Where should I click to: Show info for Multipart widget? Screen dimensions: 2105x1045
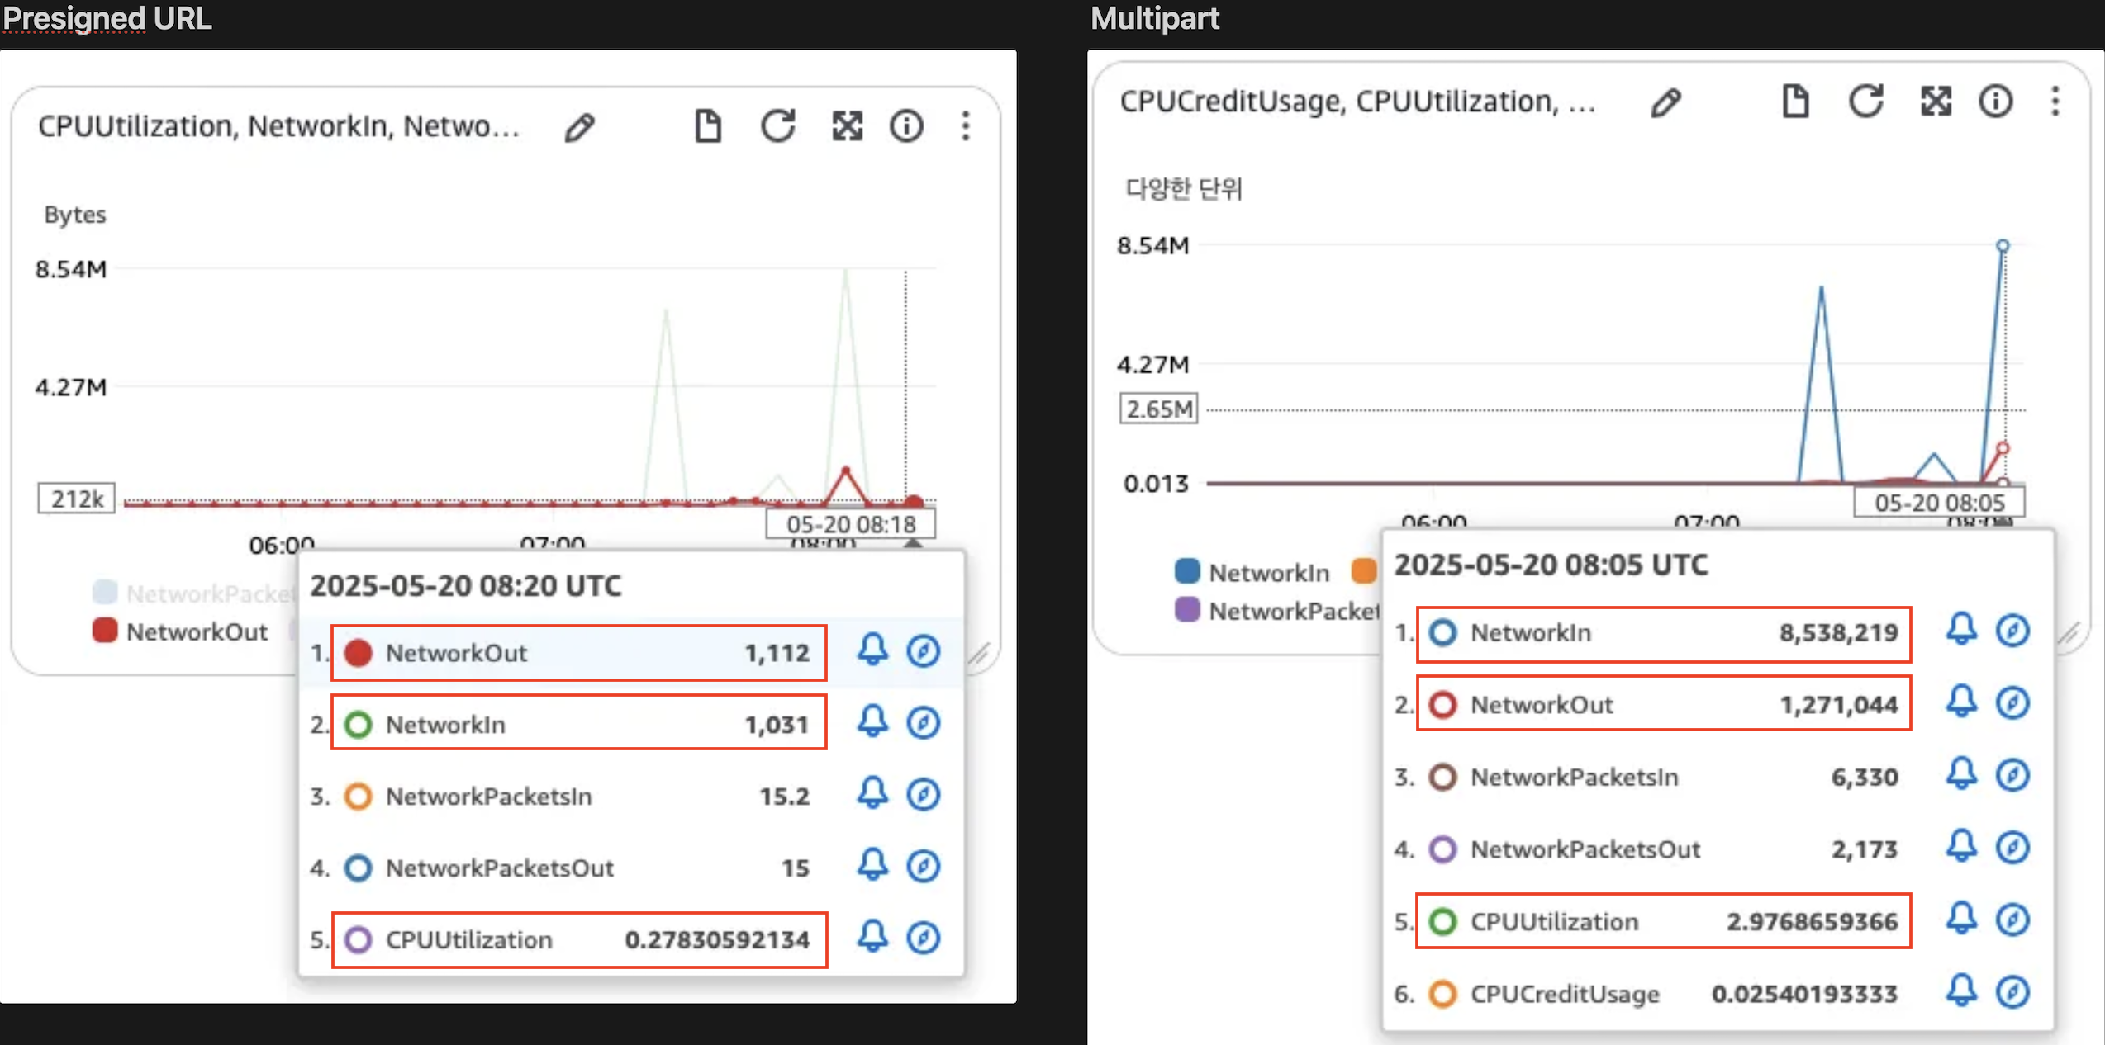(x=1996, y=102)
